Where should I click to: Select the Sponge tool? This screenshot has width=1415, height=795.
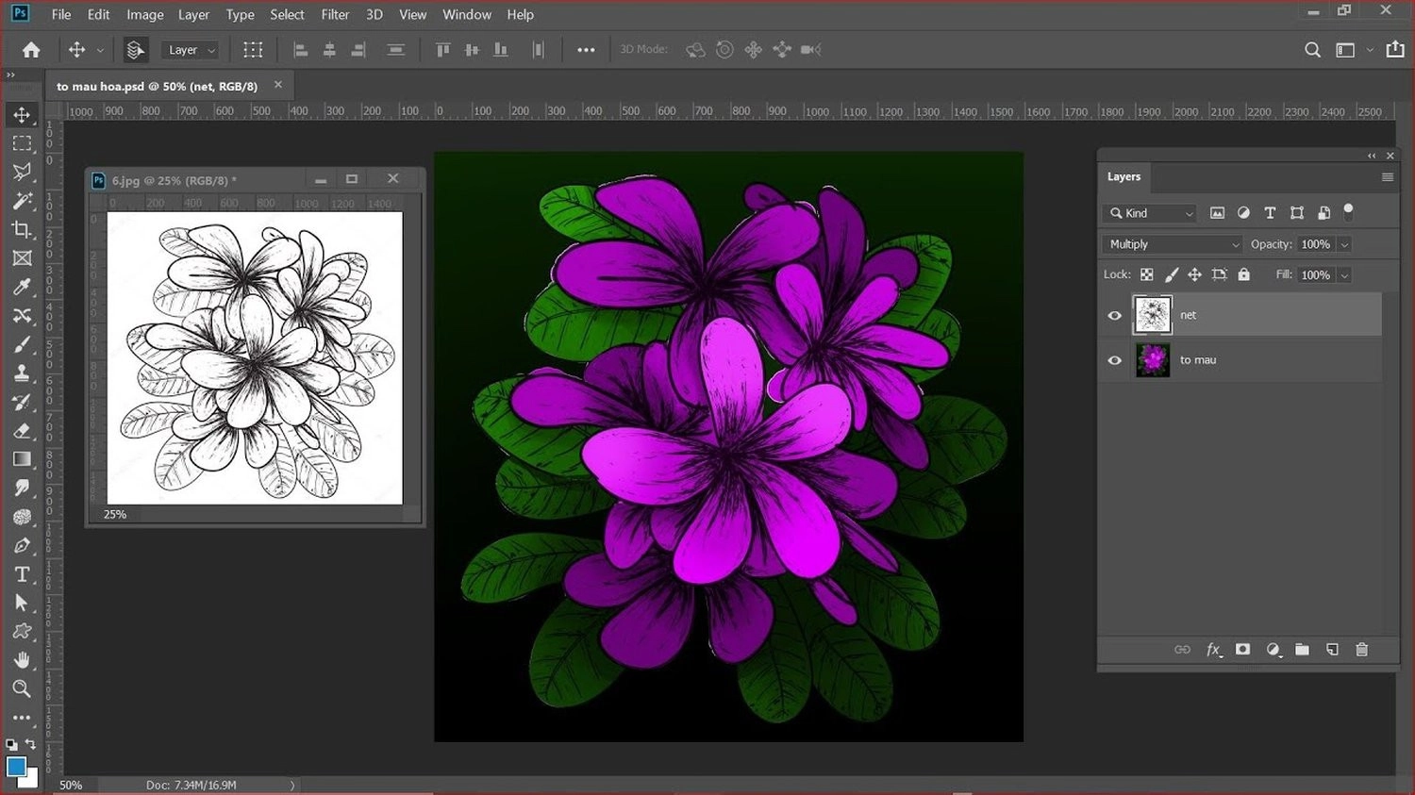tap(22, 517)
